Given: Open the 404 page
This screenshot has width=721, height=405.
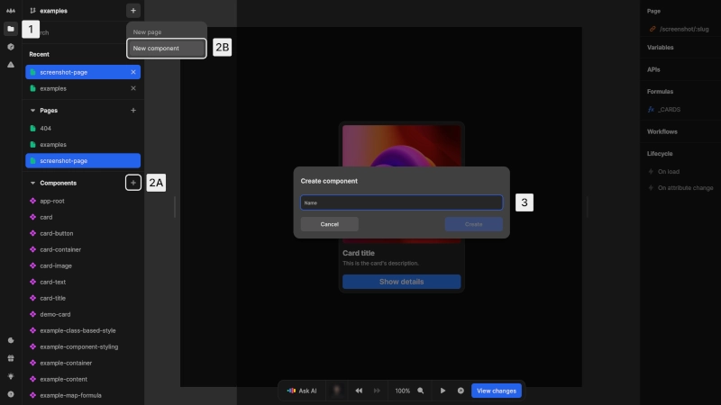Looking at the screenshot, I should tap(83, 128).
